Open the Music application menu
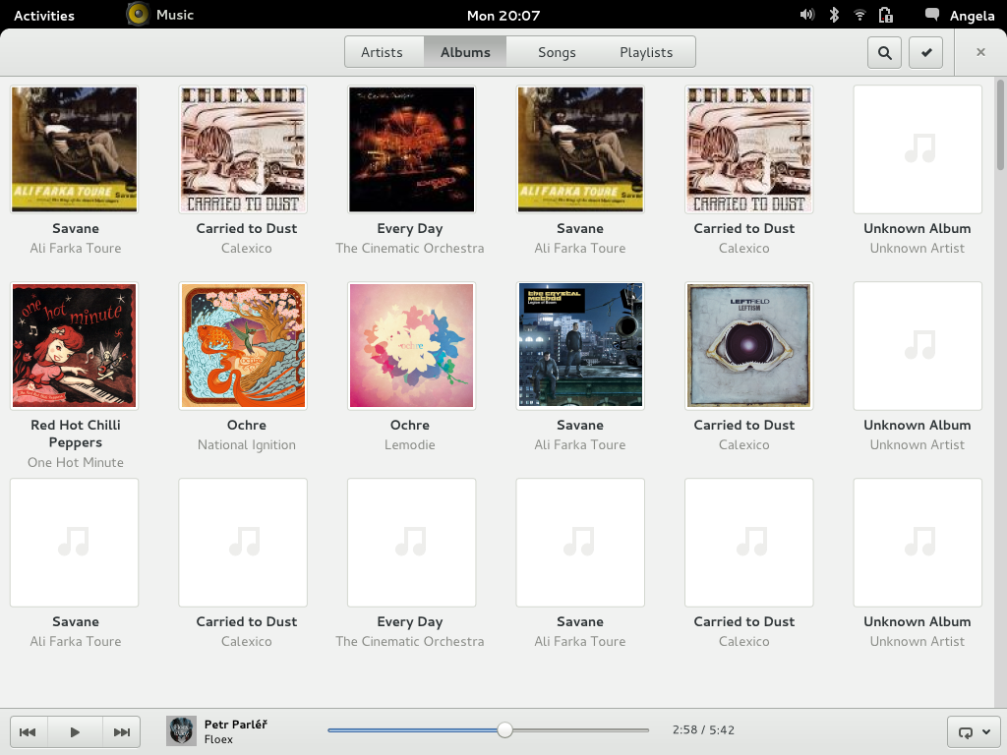The width and height of the screenshot is (1007, 755). pos(160,15)
